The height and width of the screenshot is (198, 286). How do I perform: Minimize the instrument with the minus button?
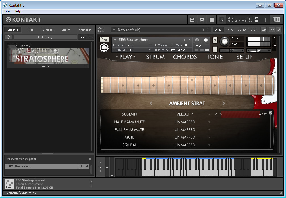click(x=274, y=41)
